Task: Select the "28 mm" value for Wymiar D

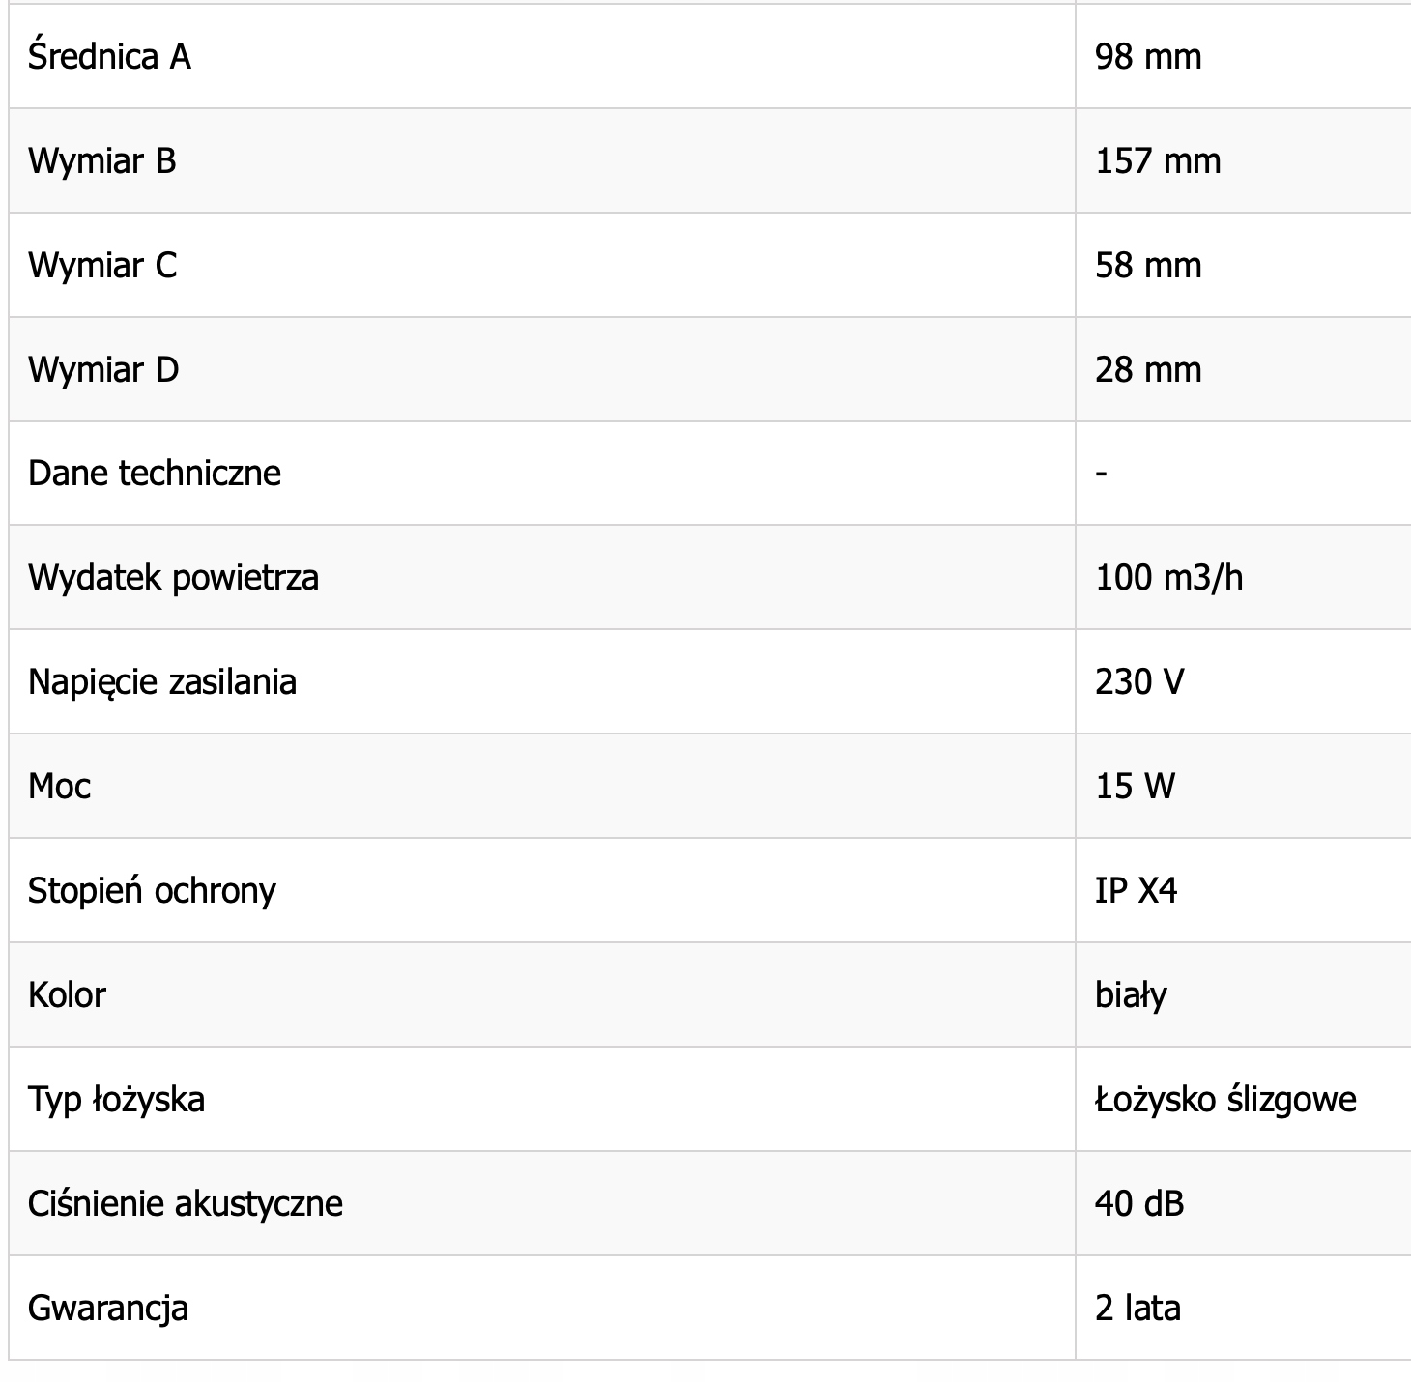Action: pos(1148,369)
